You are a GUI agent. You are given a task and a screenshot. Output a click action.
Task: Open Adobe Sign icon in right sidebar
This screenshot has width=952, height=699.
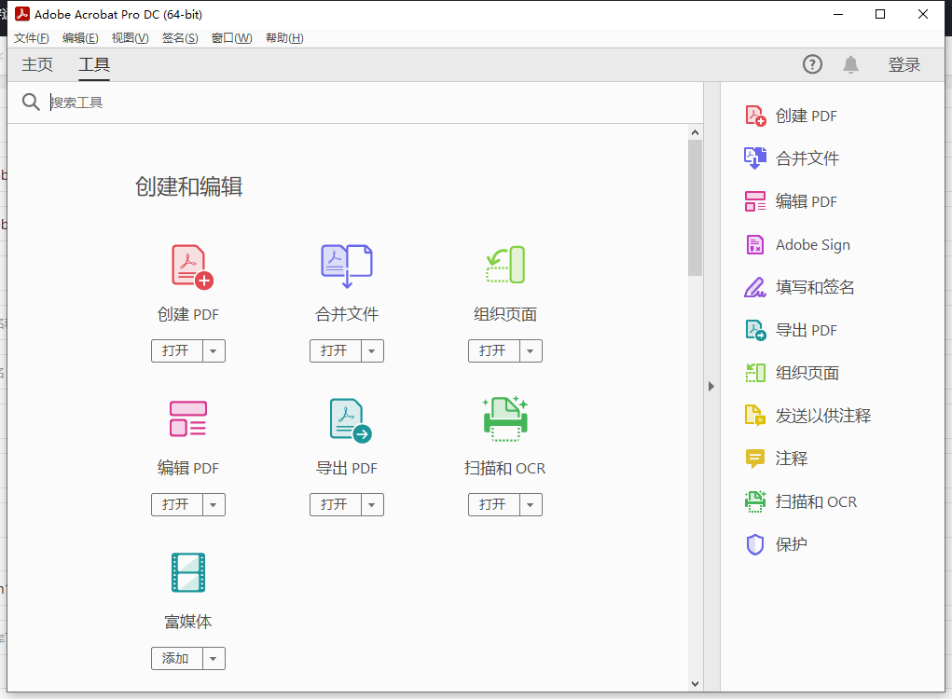click(754, 244)
